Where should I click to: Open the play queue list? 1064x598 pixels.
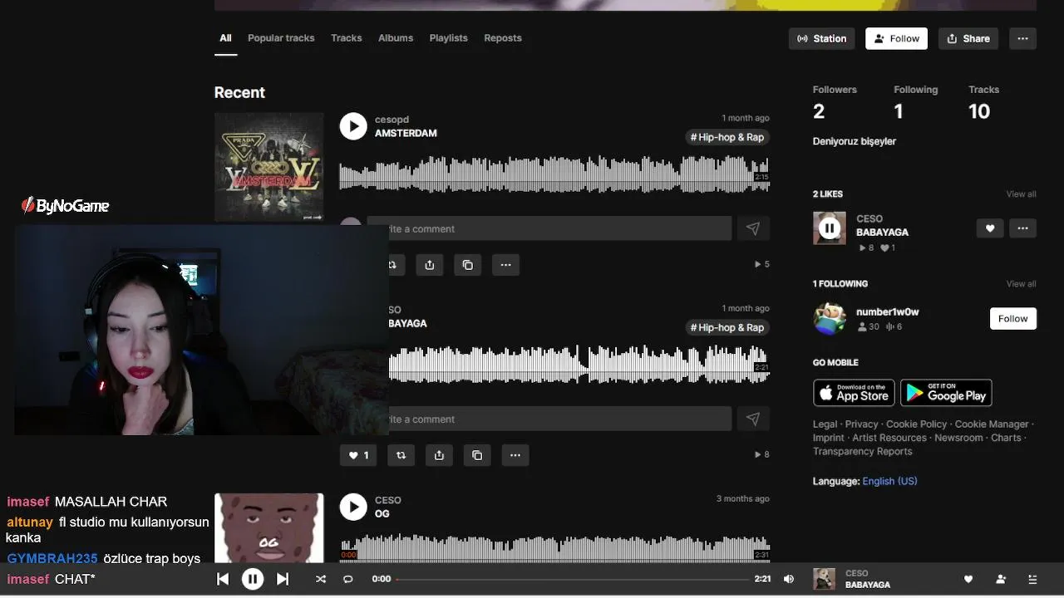pyautogui.click(x=1032, y=579)
